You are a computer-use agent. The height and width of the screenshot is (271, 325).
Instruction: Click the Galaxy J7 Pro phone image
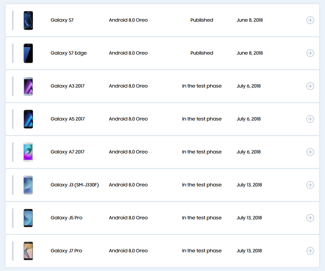click(28, 251)
